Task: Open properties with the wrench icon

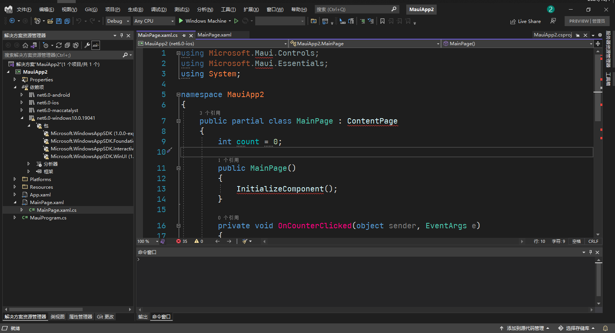Action: pos(87,45)
